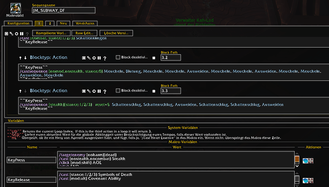Click the pause bars icon in block 3.2
Viewport: 329px width, 187px height.
(99, 58)
